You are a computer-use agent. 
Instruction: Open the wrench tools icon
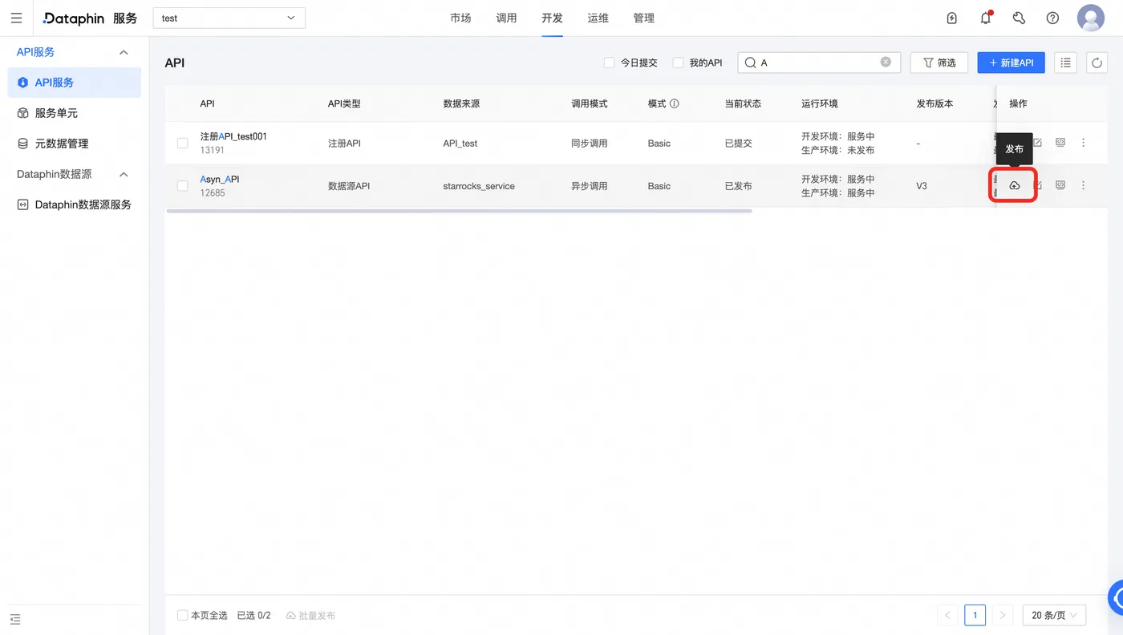point(1020,18)
